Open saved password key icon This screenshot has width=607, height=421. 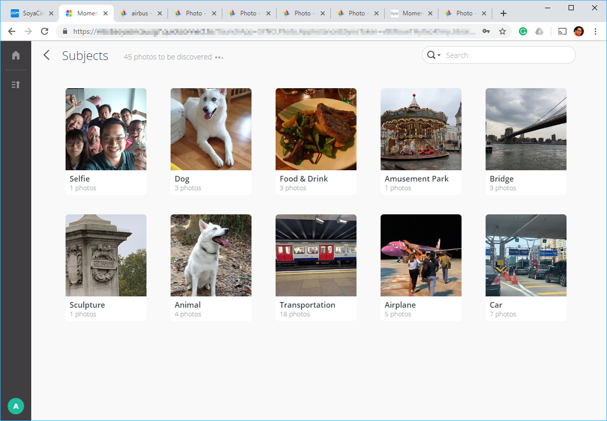[486, 31]
